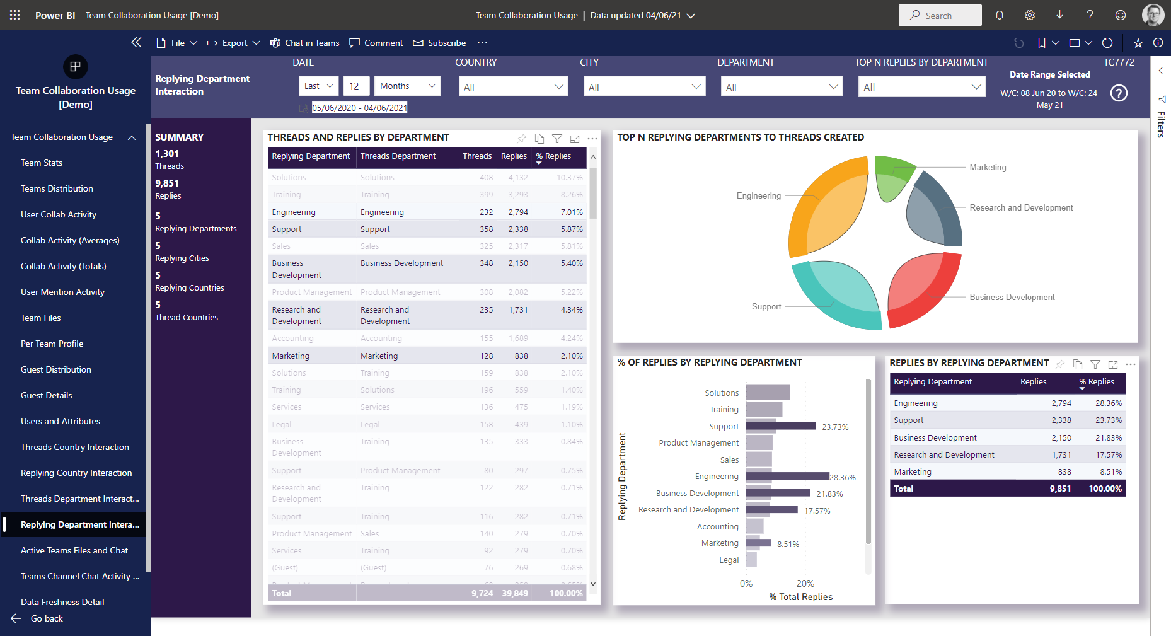Open user profile avatar
Image resolution: width=1171 pixels, height=636 pixels.
point(1153,15)
